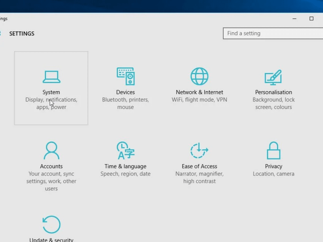This screenshot has height=242, width=323.
Task: Select the Personalisation paintbrush monitor icon
Action: point(273,76)
